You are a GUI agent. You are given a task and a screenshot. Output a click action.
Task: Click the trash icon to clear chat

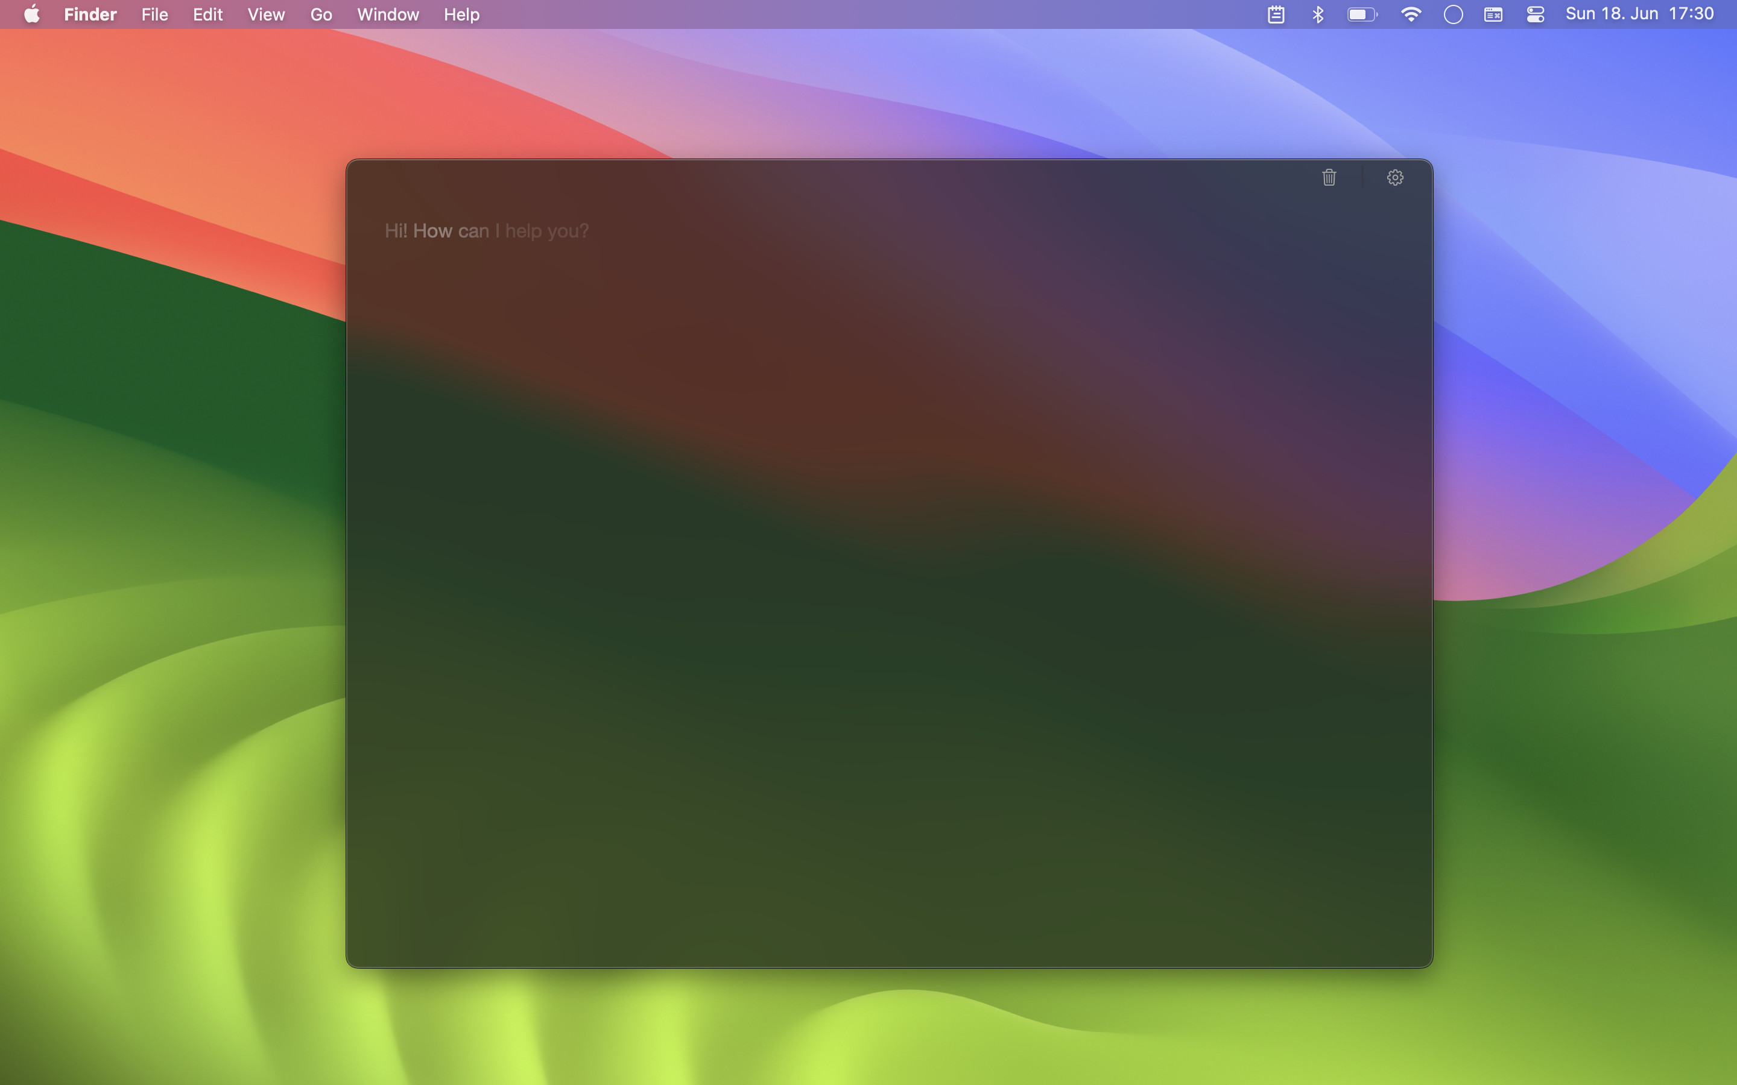[x=1329, y=177]
